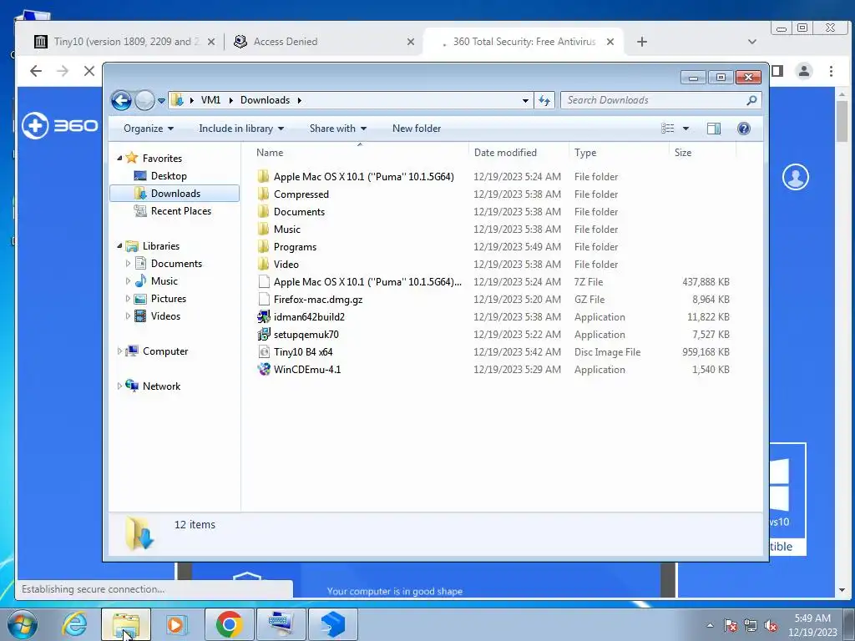Open the Share with menu

338,129
